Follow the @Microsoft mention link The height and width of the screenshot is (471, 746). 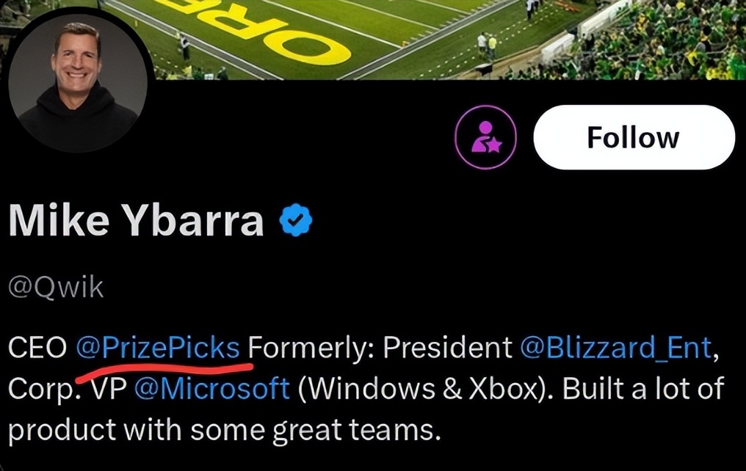point(213,387)
